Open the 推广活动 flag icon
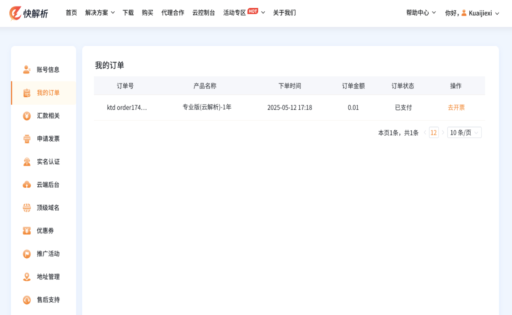The width and height of the screenshot is (512, 315). click(27, 254)
